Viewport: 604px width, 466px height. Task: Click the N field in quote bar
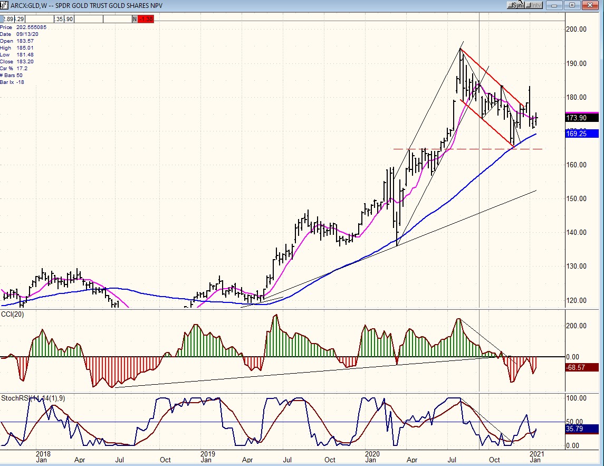(x=135, y=19)
